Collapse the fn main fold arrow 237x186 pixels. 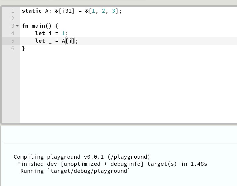pyautogui.click(x=17, y=26)
